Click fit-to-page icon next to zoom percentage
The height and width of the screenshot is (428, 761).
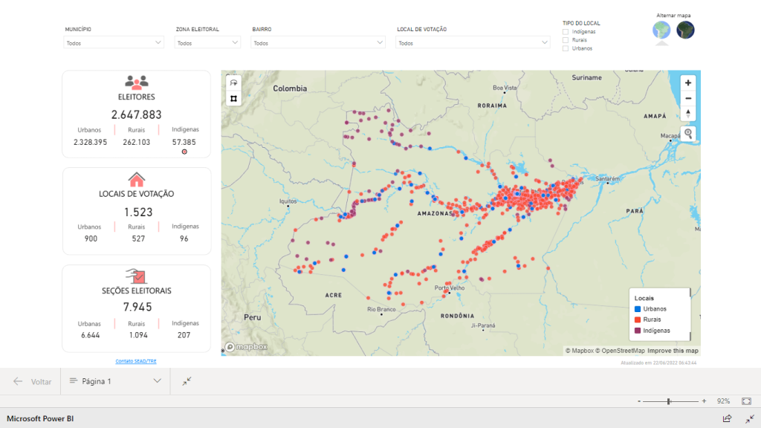(x=746, y=401)
